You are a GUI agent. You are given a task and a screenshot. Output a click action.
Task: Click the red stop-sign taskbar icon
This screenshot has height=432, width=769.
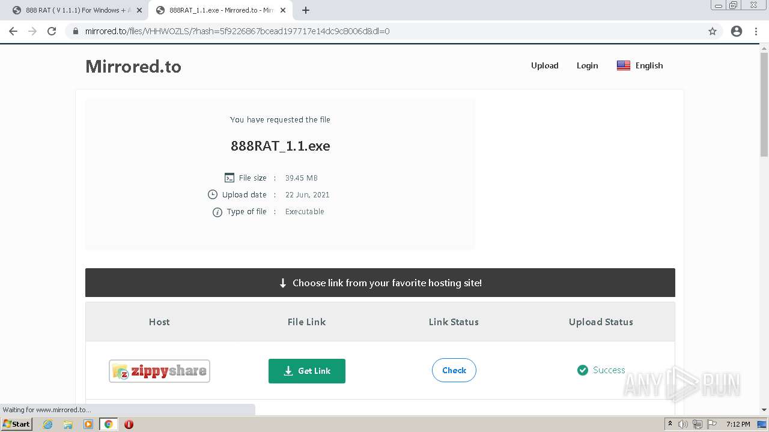tap(129, 424)
